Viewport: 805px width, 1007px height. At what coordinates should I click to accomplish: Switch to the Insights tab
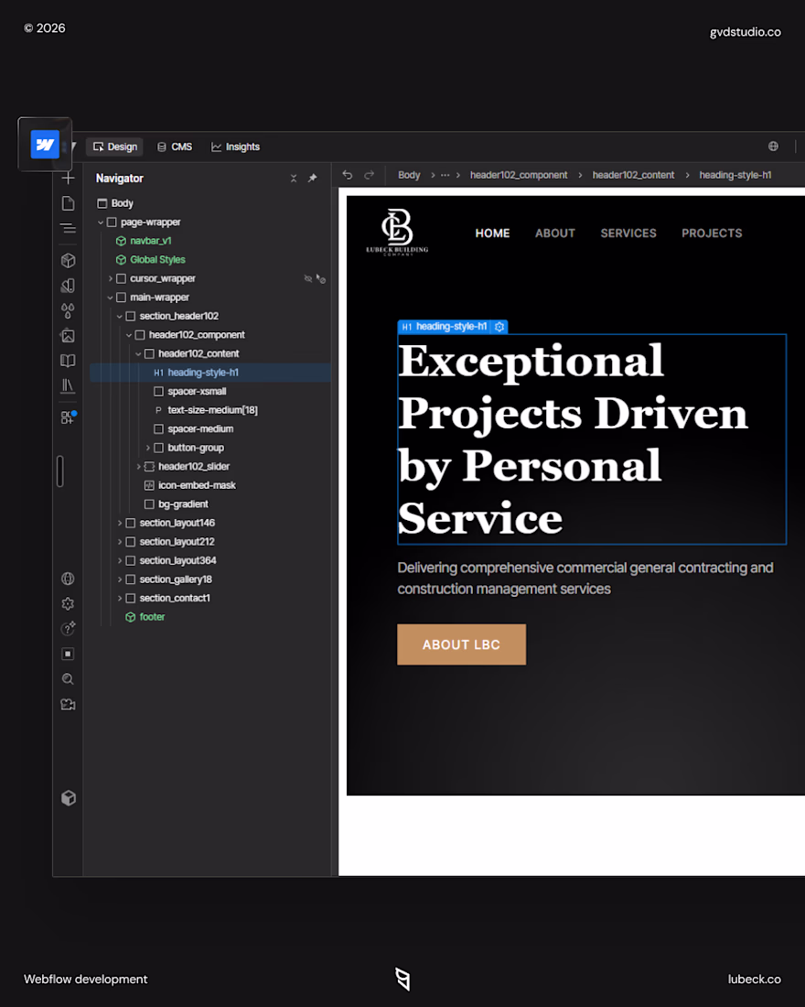[236, 146]
